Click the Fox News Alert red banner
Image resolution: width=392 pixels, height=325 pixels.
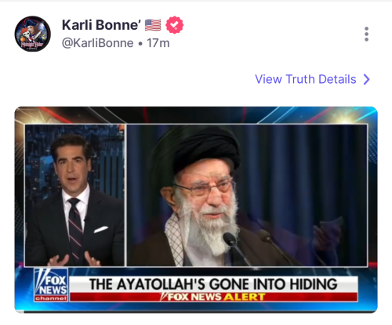click(x=213, y=297)
